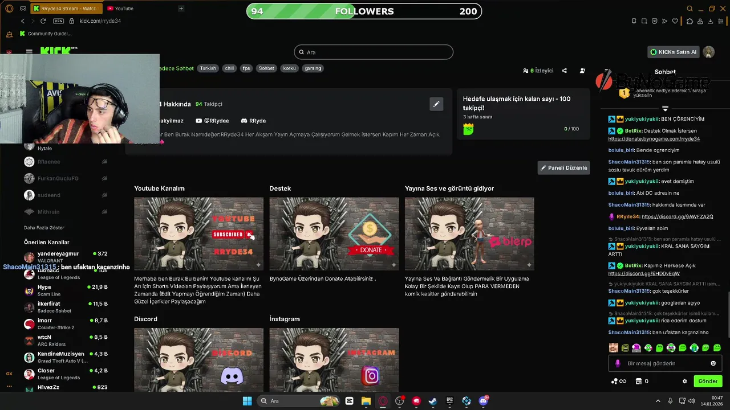The height and width of the screenshot is (410, 730).
Task: Open the RRyde Discord link
Action: pyautogui.click(x=254, y=121)
